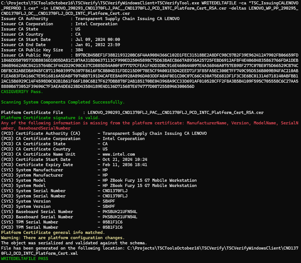This screenshot has width=301, height=263.
Task: Select 'Scanning System Components Completed Successfully.' line
Action: (63, 102)
